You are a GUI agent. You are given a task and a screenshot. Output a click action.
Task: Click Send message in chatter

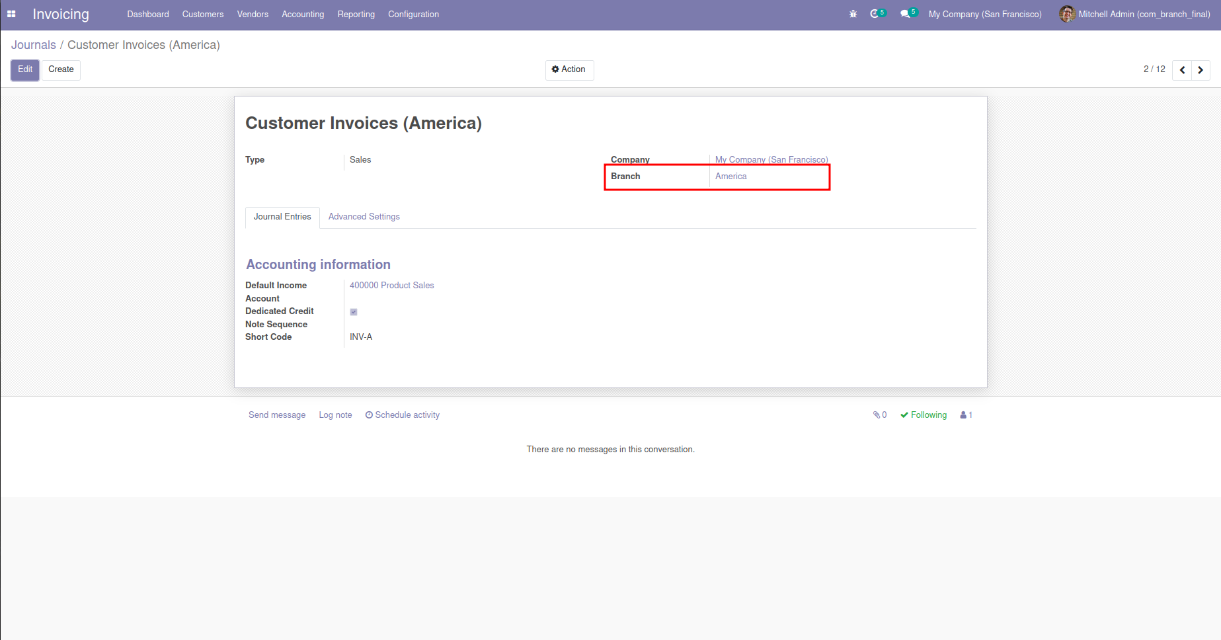[x=277, y=415]
